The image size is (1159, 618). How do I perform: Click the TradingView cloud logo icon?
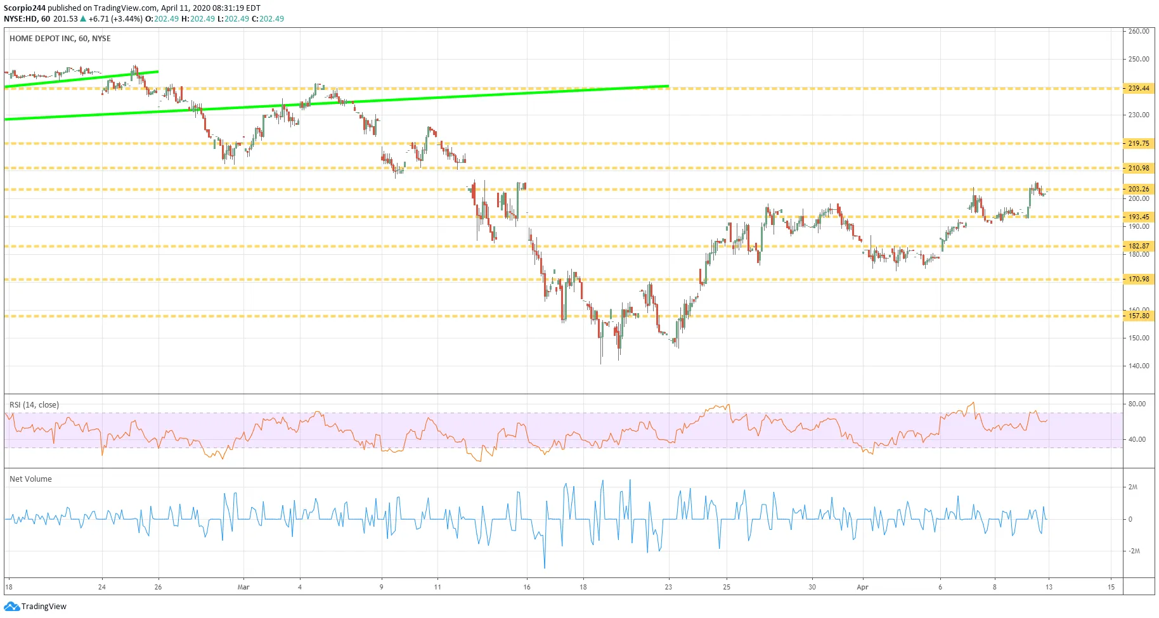11,607
